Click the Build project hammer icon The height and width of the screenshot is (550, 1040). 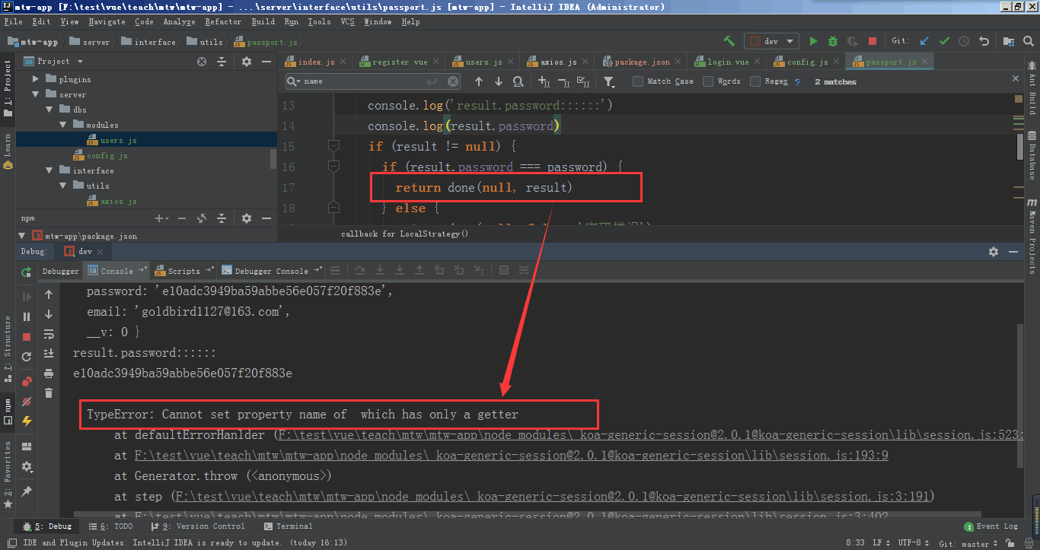click(x=729, y=42)
